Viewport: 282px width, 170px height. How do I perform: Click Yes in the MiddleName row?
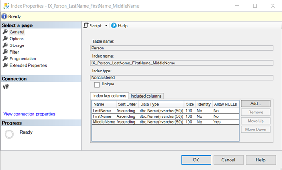click(x=217, y=122)
